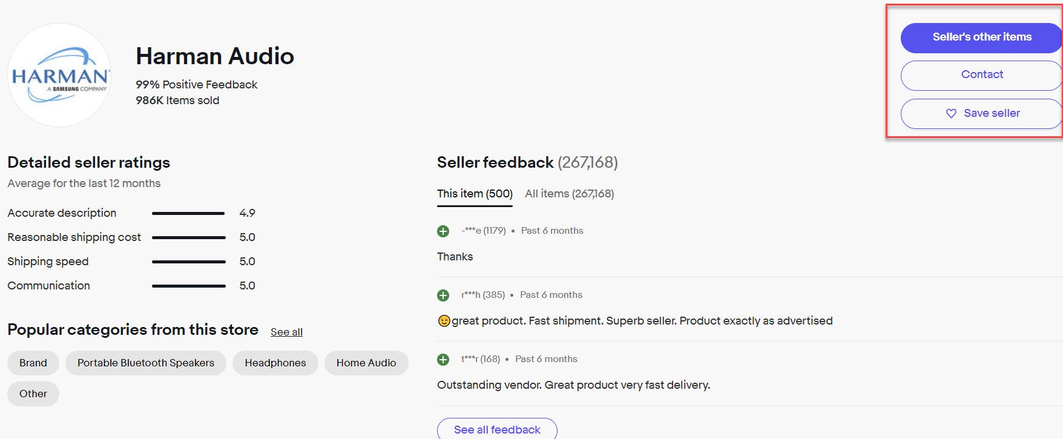Click the heart icon on Save seller
This screenshot has height=439, width=1063.
[951, 113]
